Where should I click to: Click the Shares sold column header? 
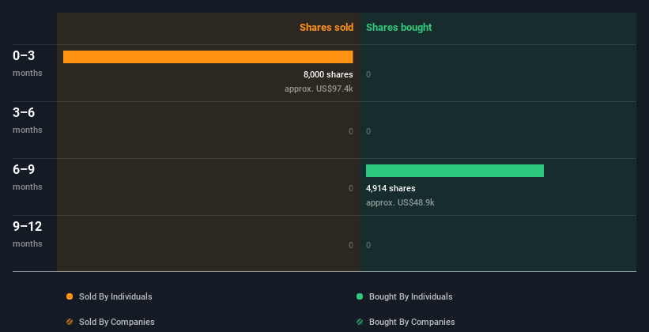(x=326, y=28)
